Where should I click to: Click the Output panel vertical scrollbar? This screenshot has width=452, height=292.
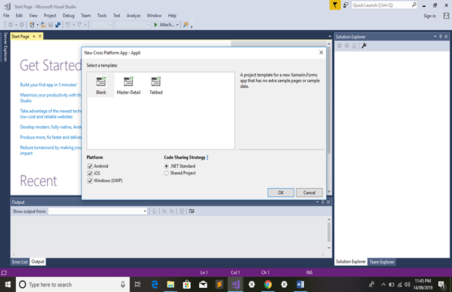click(x=329, y=233)
